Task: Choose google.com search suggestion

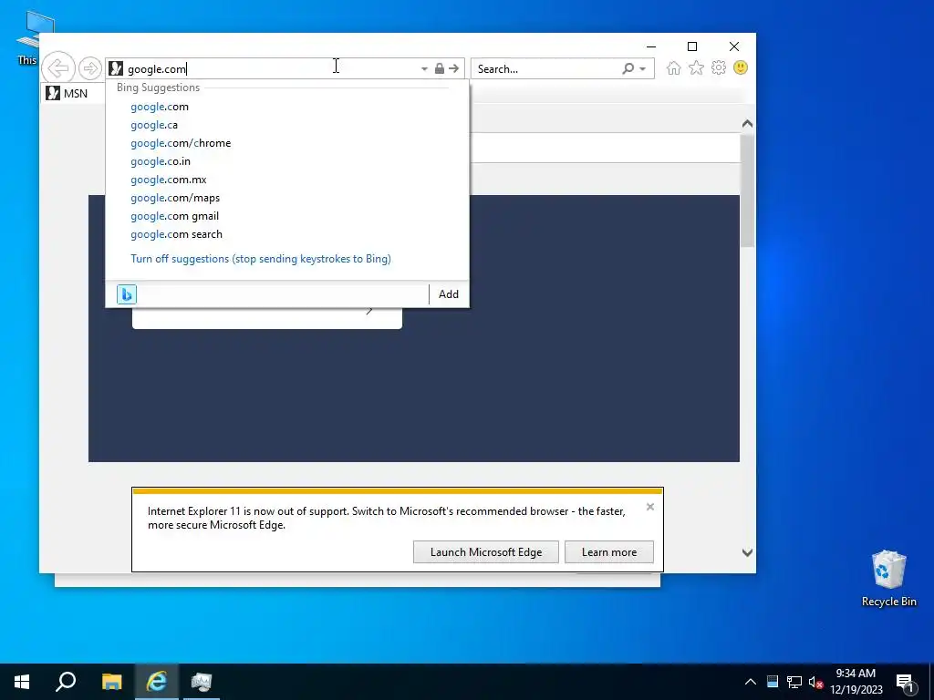Action: click(x=176, y=234)
